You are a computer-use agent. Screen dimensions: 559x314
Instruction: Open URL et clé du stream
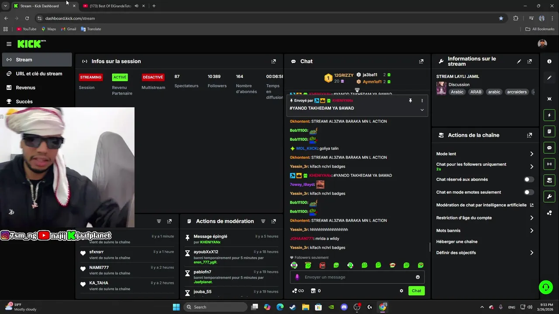click(x=37, y=74)
